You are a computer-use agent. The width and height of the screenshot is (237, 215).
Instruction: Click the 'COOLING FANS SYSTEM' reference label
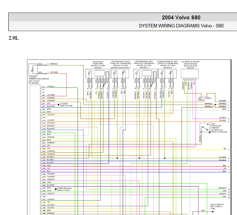coord(66,105)
